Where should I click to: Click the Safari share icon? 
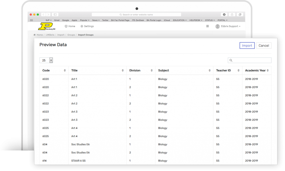click(232, 14)
